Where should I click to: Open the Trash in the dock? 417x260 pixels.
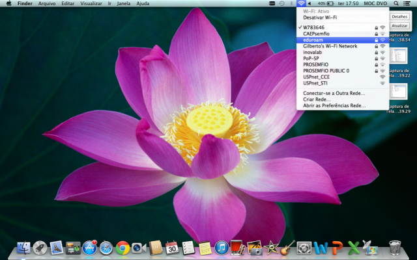395,248
